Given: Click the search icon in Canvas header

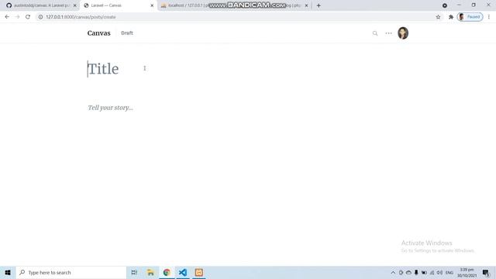Looking at the screenshot, I should pyautogui.click(x=375, y=33).
